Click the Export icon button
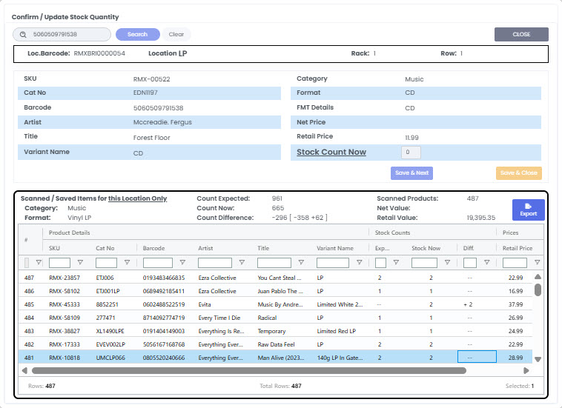This screenshot has width=562, height=408. coord(528,210)
